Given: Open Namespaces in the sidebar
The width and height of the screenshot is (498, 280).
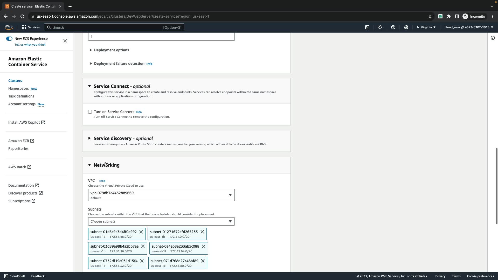Looking at the screenshot, I should pyautogui.click(x=18, y=88).
